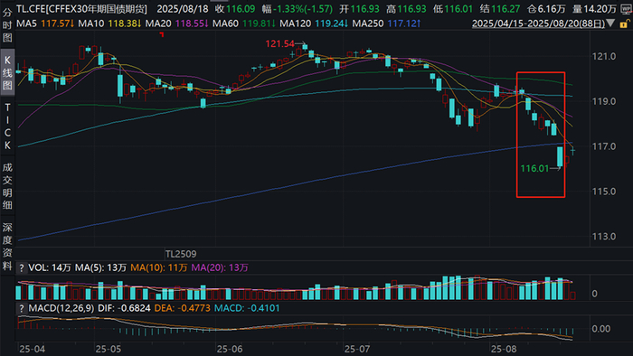The width and height of the screenshot is (633, 356).
Task: Click the MA(20): 13万 volume label
Action: click(x=220, y=267)
